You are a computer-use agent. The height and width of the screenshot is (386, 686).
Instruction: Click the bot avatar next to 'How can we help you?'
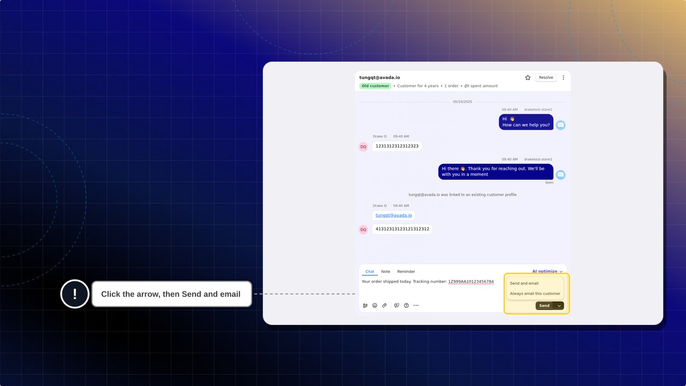[x=561, y=125]
